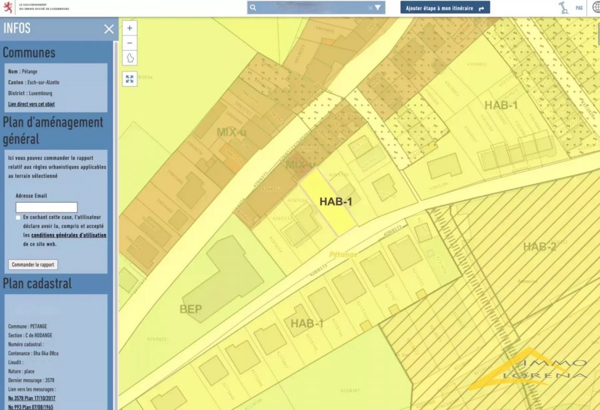Image resolution: width=600 pixels, height=410 pixels.
Task: Open the globe icon in the top corner
Action: click(595, 7)
